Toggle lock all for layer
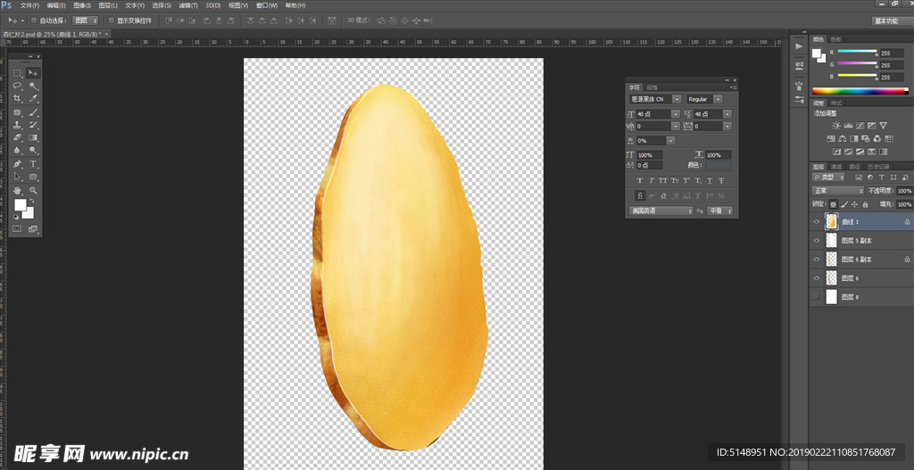The image size is (914, 470). tap(865, 204)
